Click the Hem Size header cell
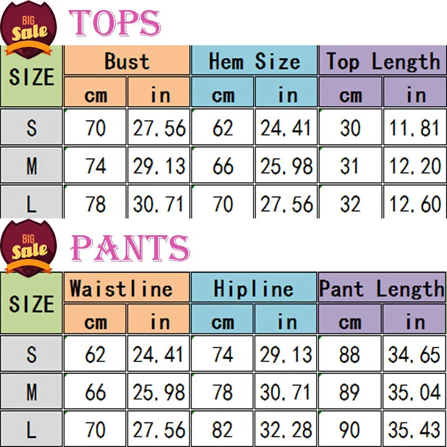This screenshot has width=447, height=447. click(x=254, y=60)
